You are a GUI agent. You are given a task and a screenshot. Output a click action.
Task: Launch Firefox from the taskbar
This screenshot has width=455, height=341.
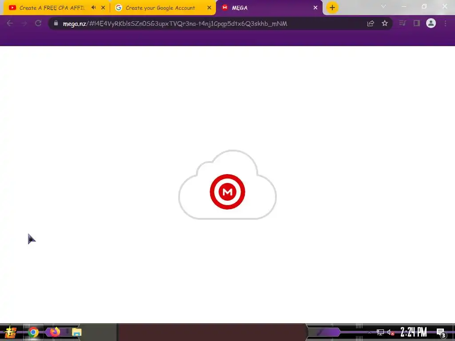(55, 332)
